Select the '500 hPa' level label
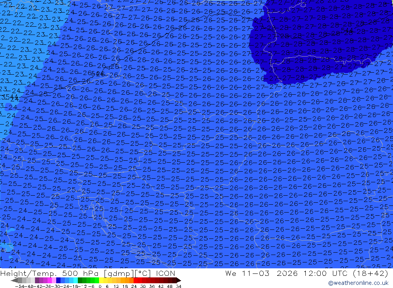Viewport: 393px width, 288px height. pyautogui.click(x=80, y=273)
